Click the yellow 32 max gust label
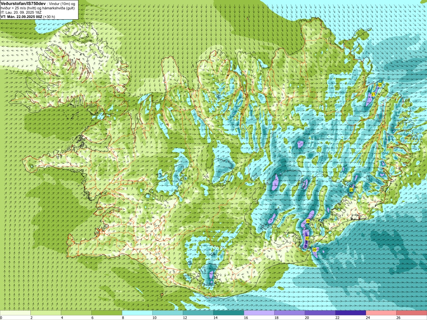 click(x=307, y=238)
